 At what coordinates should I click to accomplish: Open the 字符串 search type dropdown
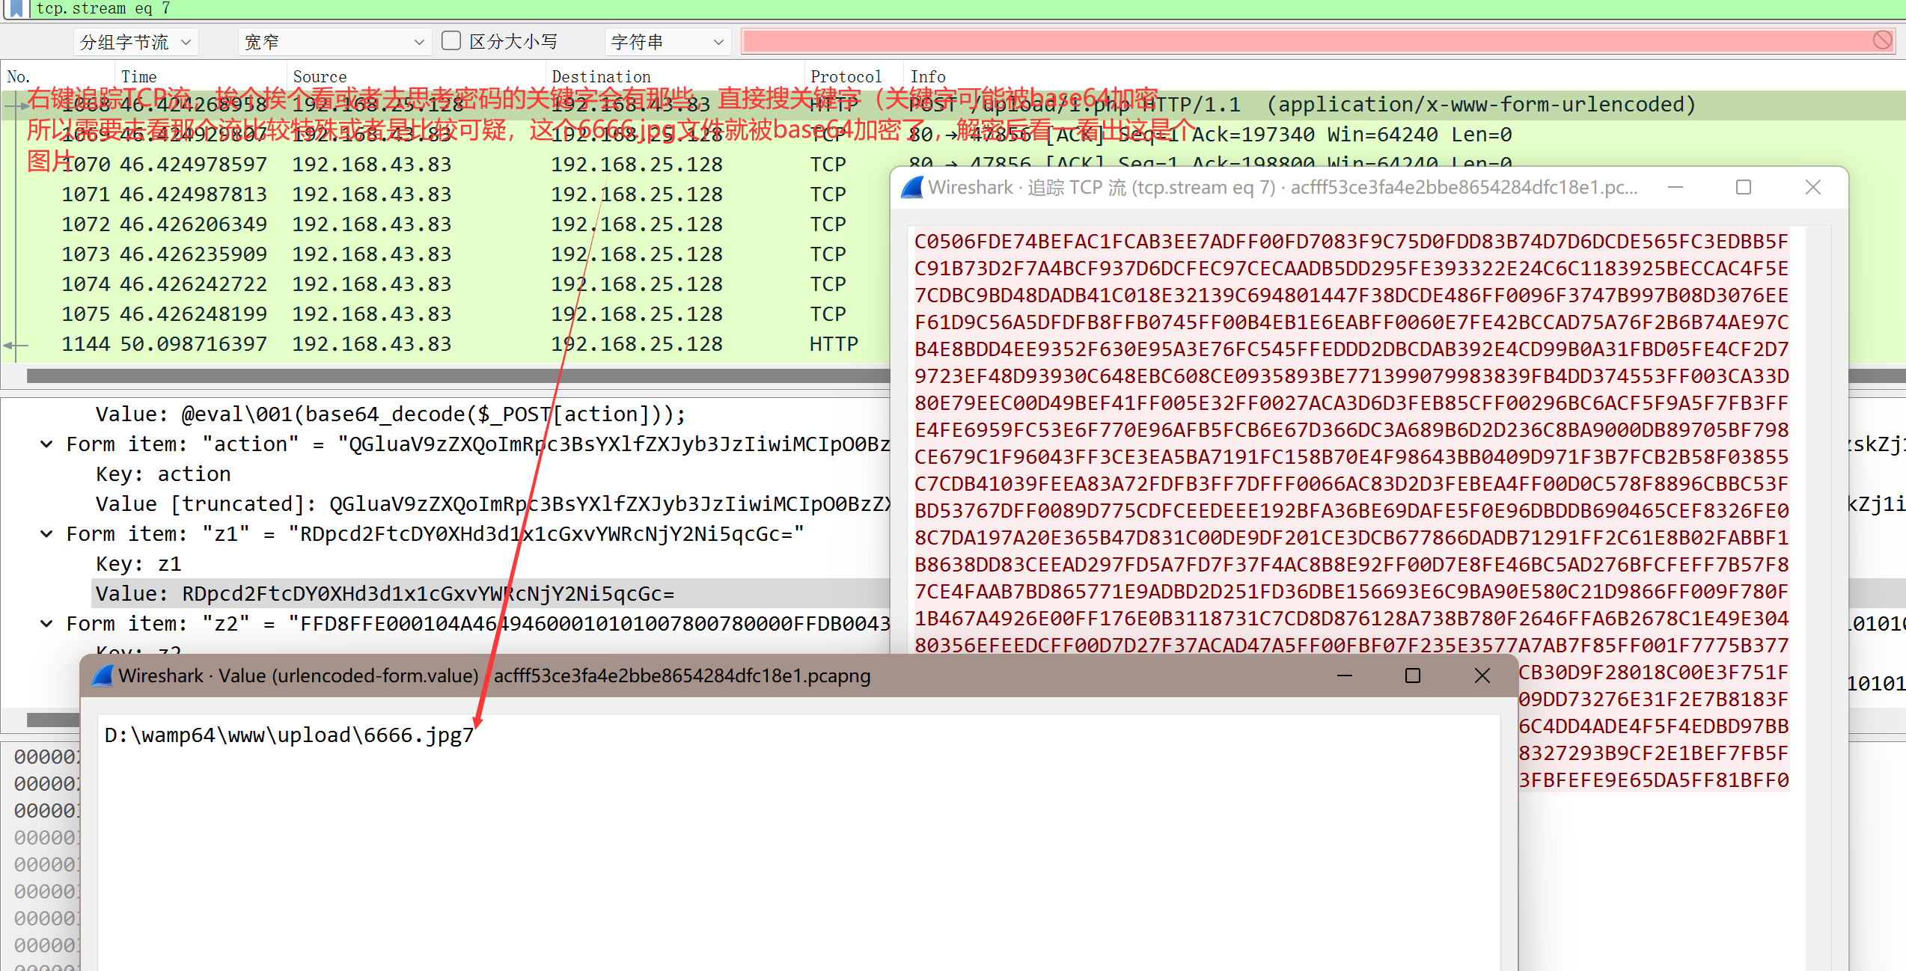click(667, 42)
